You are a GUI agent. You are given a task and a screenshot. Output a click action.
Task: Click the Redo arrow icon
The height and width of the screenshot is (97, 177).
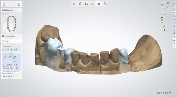(x=9, y=77)
